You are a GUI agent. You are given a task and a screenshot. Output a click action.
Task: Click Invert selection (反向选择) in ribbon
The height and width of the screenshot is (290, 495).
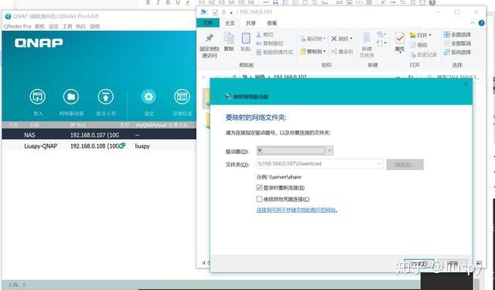pos(457,52)
